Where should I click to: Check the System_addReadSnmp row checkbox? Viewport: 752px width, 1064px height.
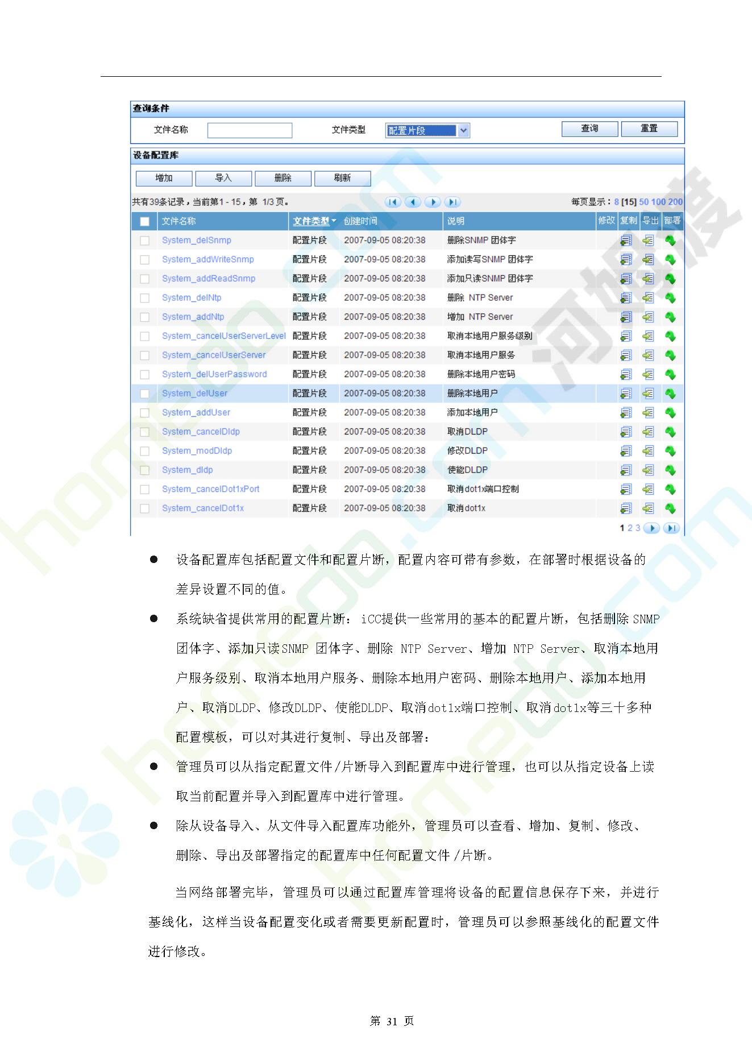click(x=145, y=279)
